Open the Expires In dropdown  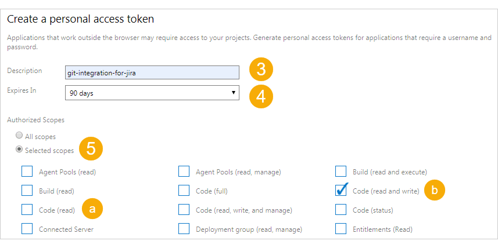coord(152,93)
